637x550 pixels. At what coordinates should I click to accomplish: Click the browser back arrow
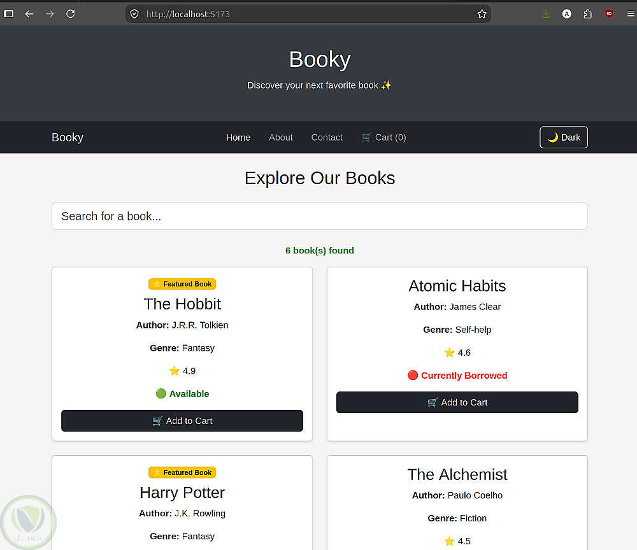pos(29,14)
